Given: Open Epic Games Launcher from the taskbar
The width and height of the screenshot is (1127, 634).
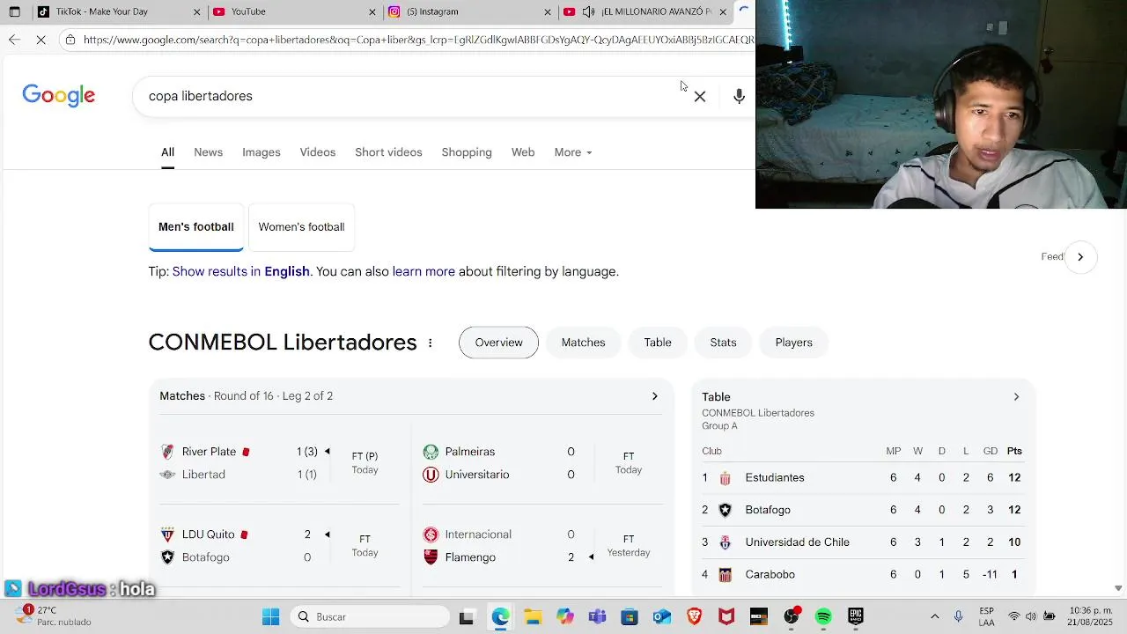Looking at the screenshot, I should click(x=856, y=616).
